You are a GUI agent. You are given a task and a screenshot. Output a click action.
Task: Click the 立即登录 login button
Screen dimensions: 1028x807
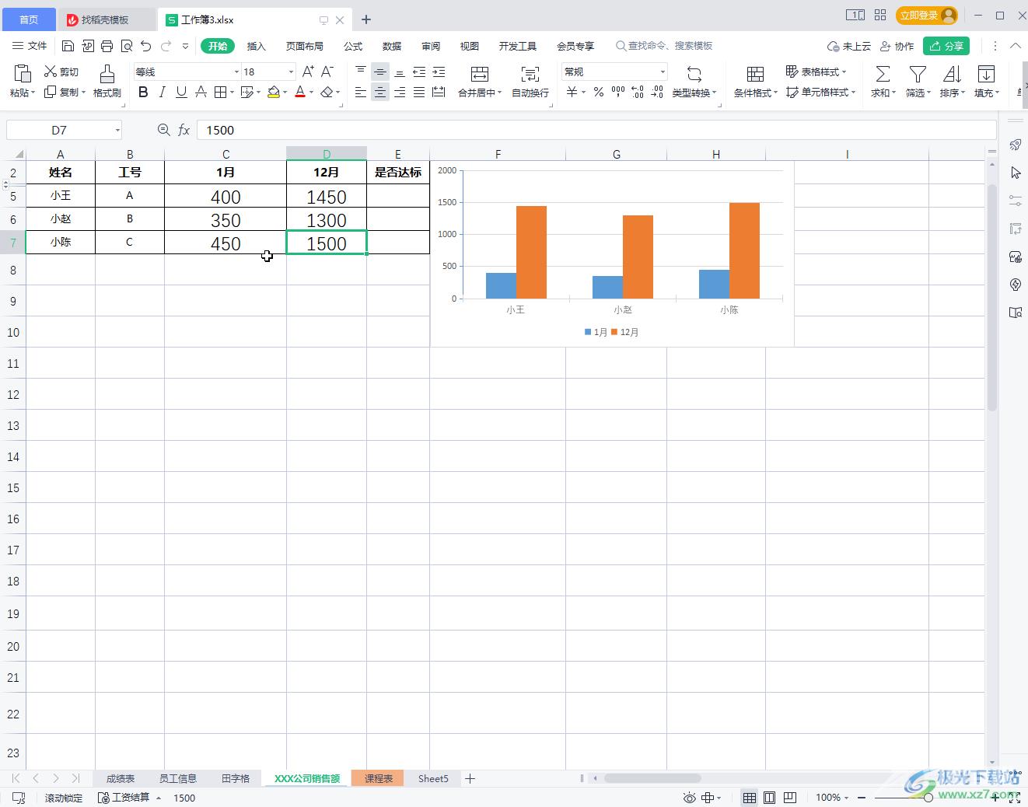pos(926,16)
